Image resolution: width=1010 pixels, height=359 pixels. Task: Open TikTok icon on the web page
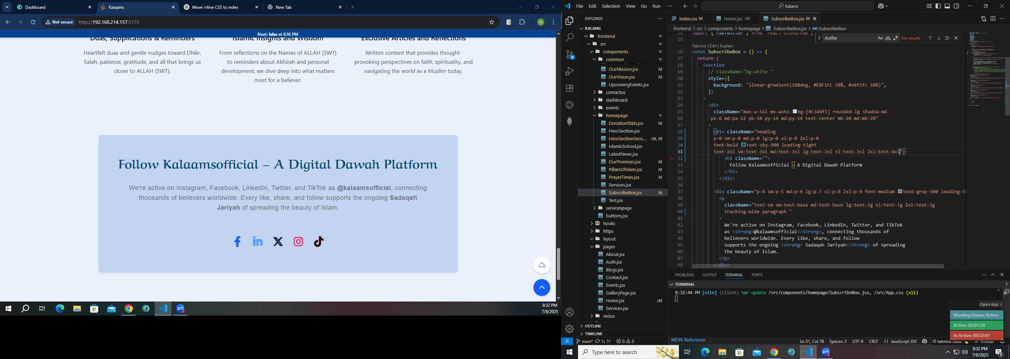tap(319, 242)
